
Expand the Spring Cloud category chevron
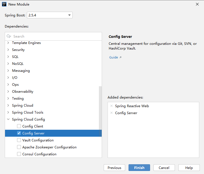coord(8,106)
